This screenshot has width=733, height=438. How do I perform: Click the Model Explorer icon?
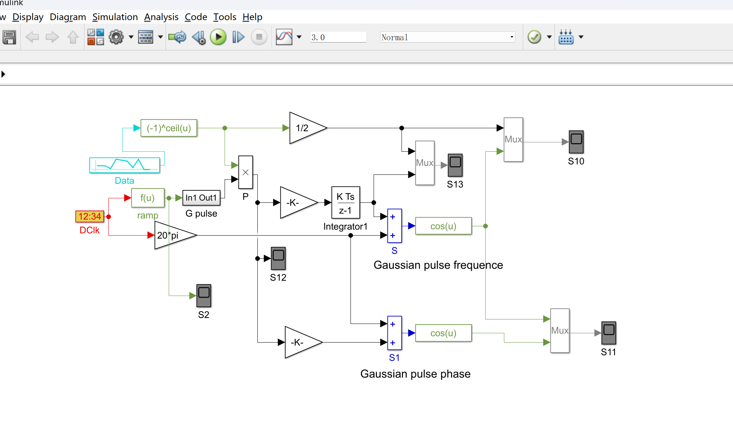(146, 37)
